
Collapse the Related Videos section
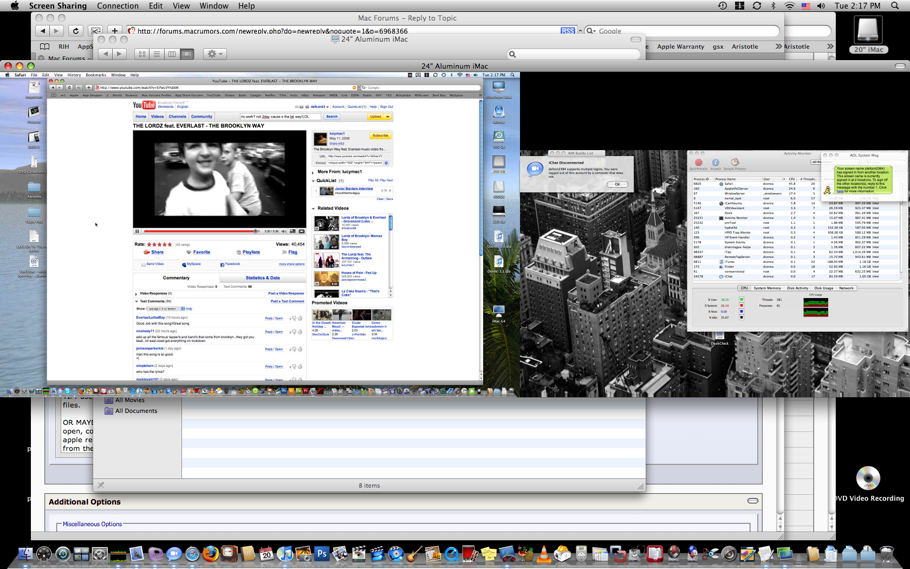[x=313, y=209]
